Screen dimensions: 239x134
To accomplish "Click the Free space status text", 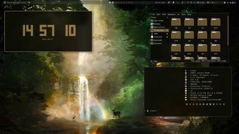I will (208, 61).
